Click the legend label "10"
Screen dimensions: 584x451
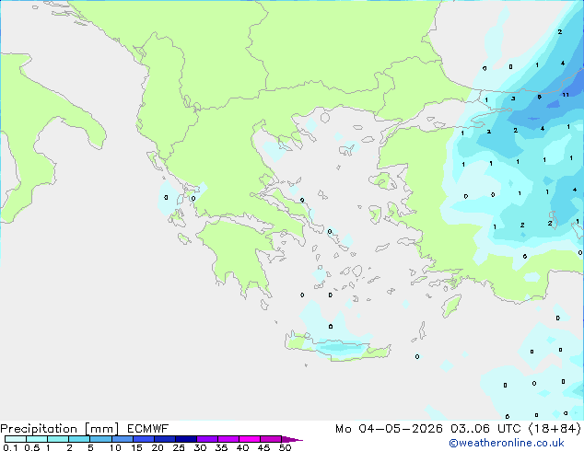115,447
